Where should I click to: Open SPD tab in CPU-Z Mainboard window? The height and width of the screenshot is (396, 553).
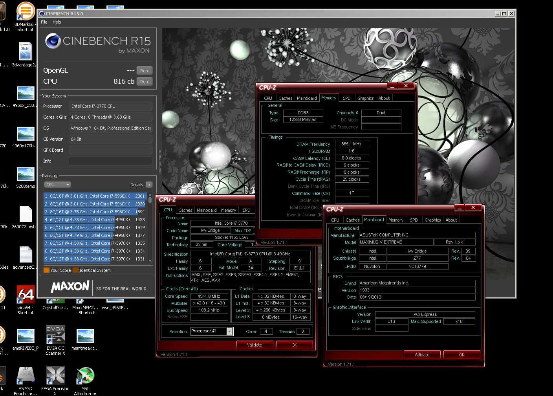click(414, 220)
